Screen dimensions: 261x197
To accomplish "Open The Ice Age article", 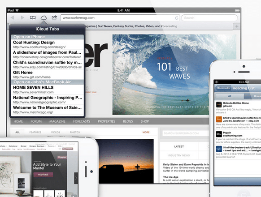I will pos(186,180).
